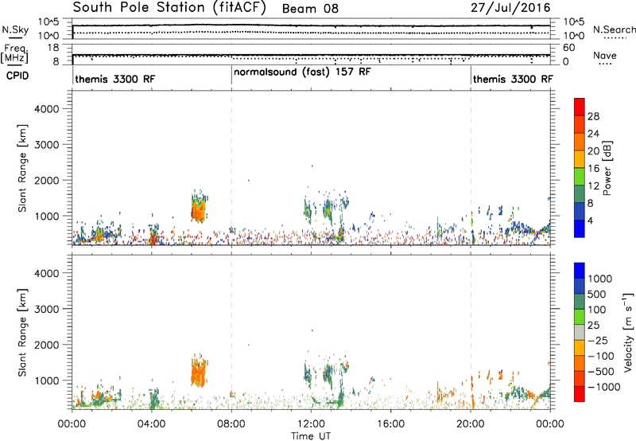
Task: Click the 'N.Sky' legend label
Action: (15, 29)
